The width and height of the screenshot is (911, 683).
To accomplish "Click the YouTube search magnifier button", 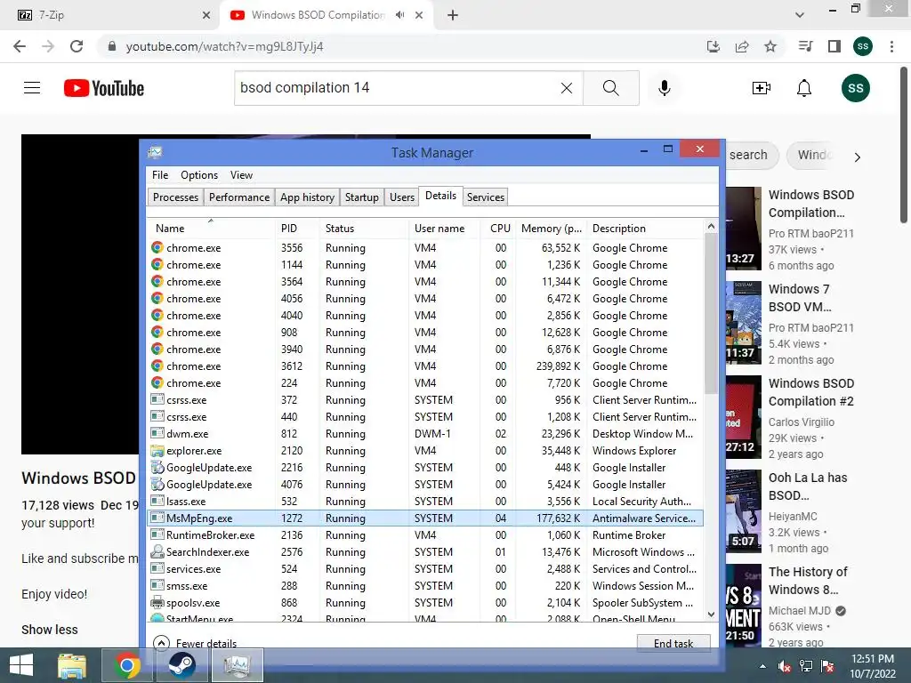I will pyautogui.click(x=610, y=88).
